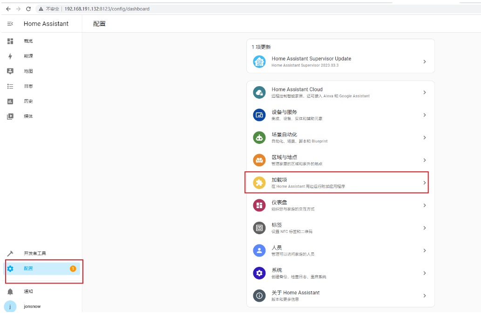The image size is (481, 319).
Task: Open the 概览 overview dashboard icon
Action: point(10,41)
